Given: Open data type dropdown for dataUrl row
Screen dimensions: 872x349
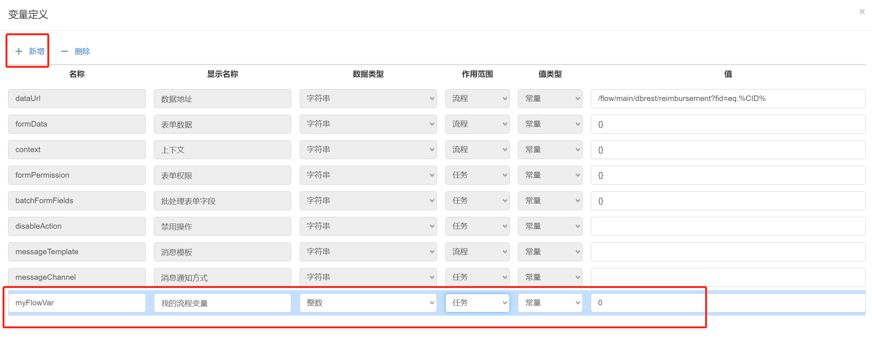Looking at the screenshot, I should tap(368, 98).
